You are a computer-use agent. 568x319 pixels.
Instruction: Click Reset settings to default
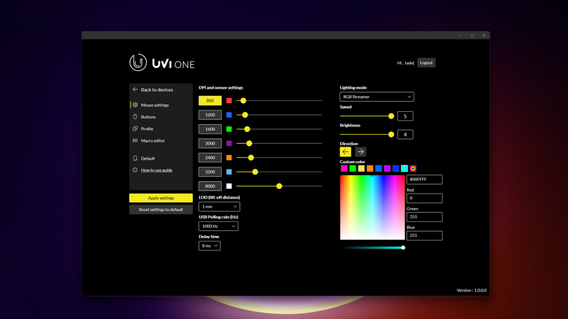pyautogui.click(x=160, y=209)
